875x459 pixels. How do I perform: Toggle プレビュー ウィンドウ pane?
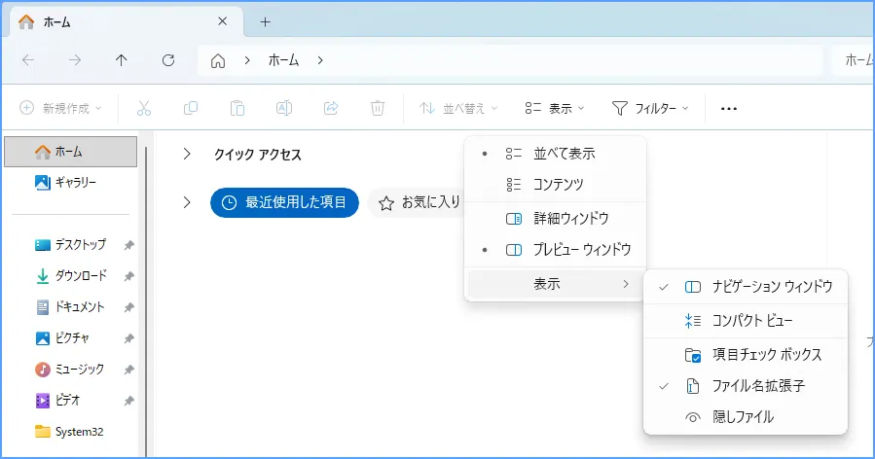pos(555,249)
